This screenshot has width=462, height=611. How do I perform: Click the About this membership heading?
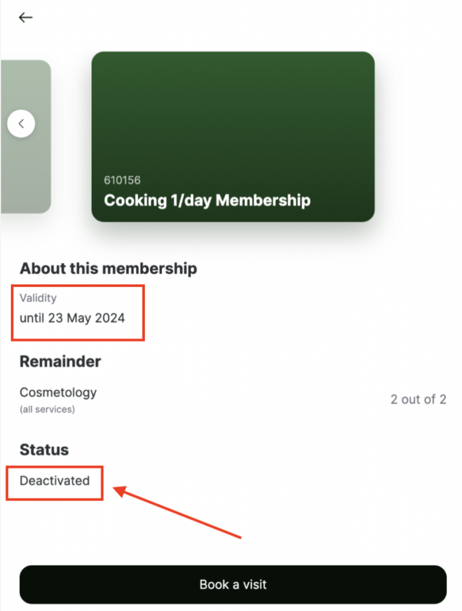108,269
